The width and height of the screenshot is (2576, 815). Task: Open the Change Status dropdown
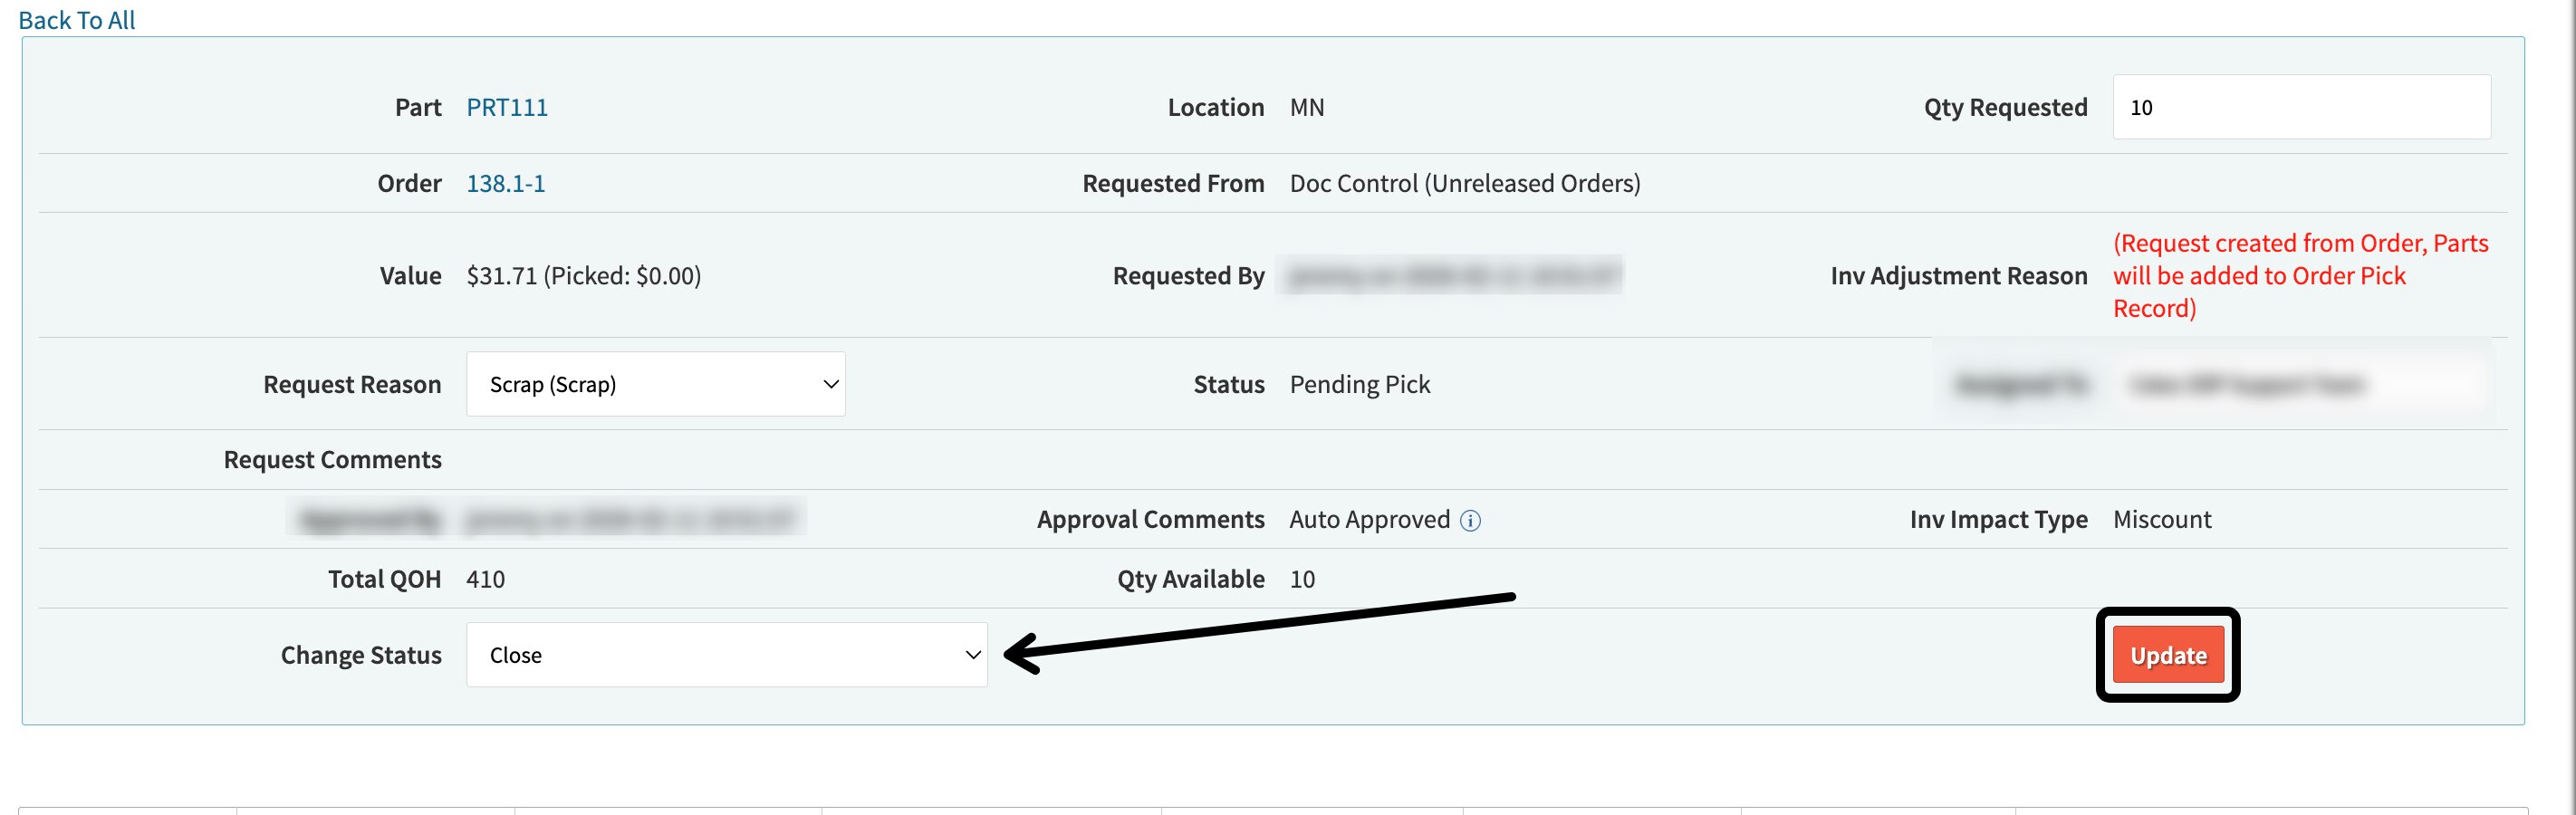(x=726, y=655)
